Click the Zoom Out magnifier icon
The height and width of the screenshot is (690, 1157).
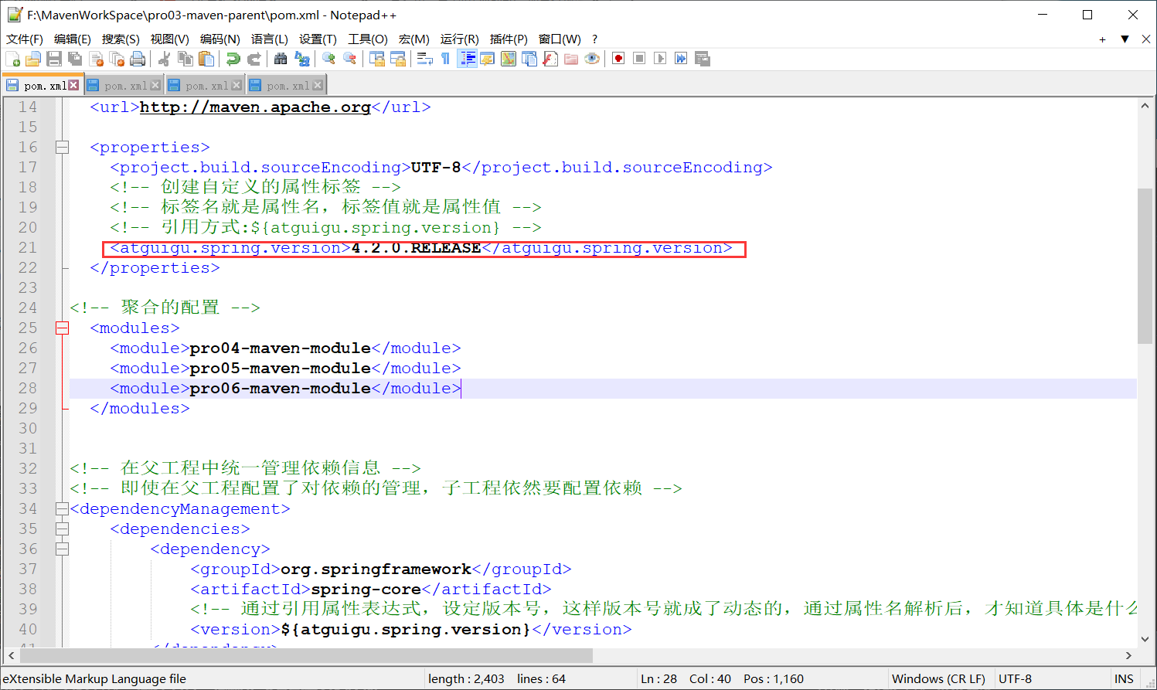pos(350,59)
